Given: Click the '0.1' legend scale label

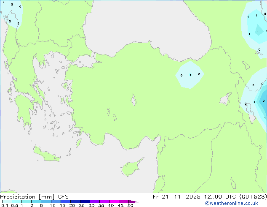Looking at the screenshot, I should coord(5,205).
